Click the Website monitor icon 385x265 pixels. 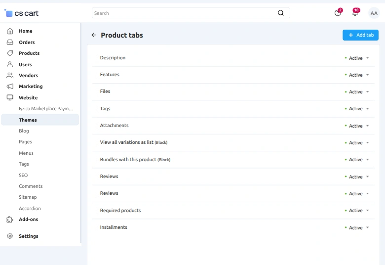click(x=10, y=97)
